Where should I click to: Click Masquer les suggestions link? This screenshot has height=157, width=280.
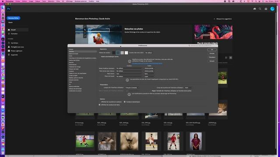click(x=224, y=19)
